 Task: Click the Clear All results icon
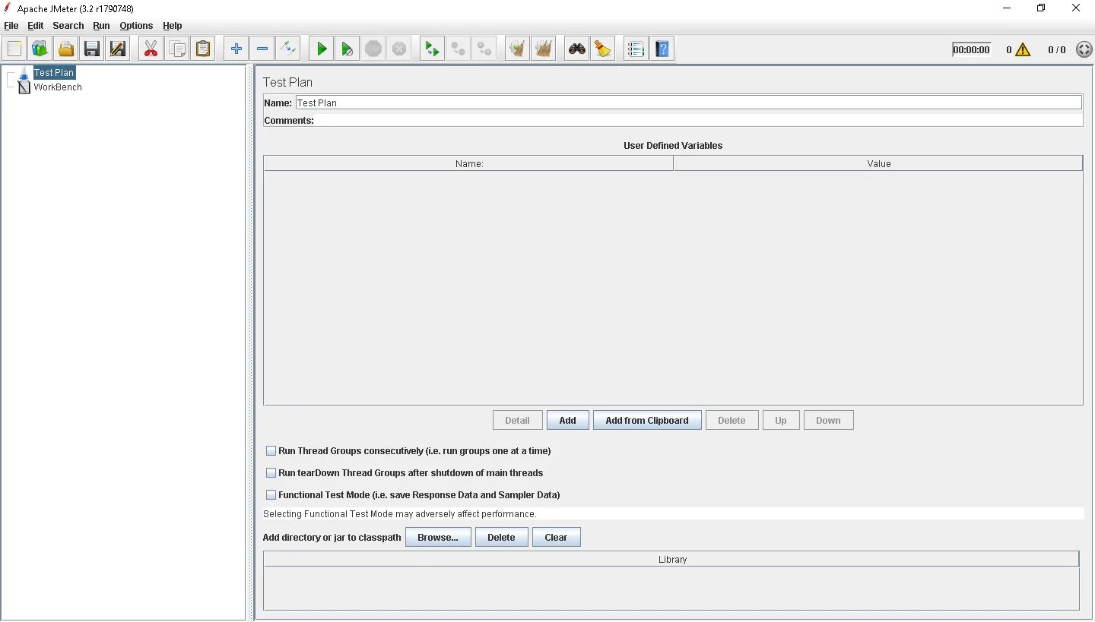coord(544,49)
